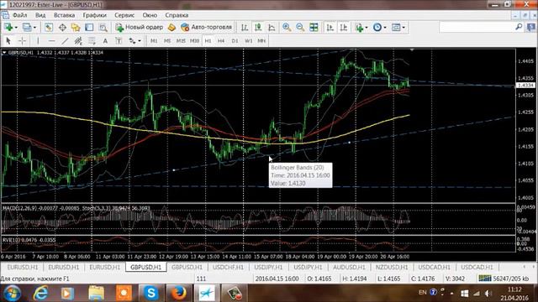Select the text A tool

105,41
